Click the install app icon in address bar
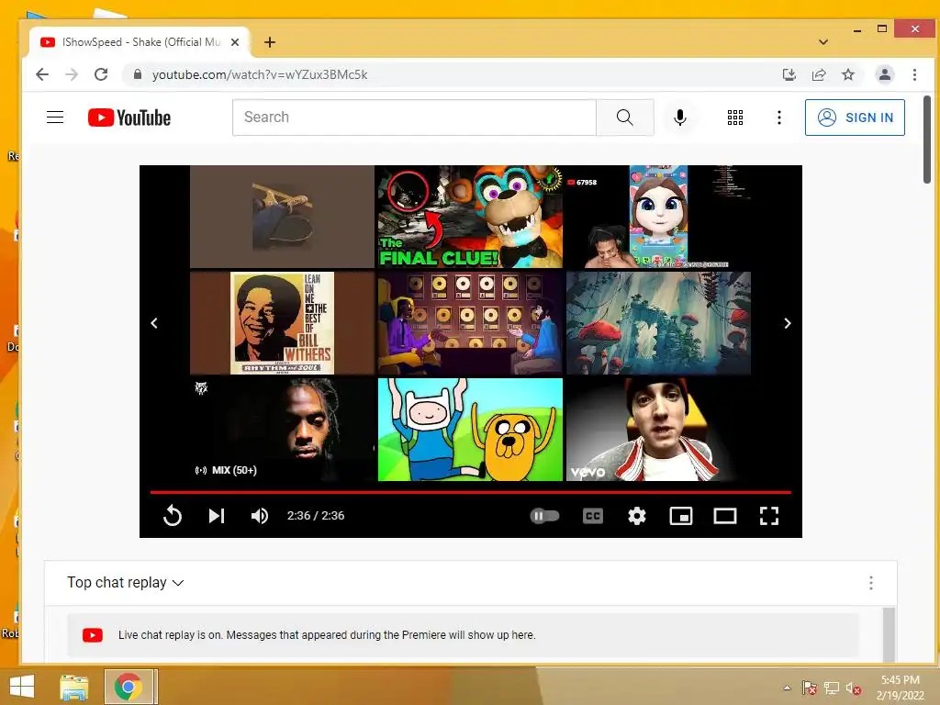Viewport: 940px width, 705px height. 789,74
